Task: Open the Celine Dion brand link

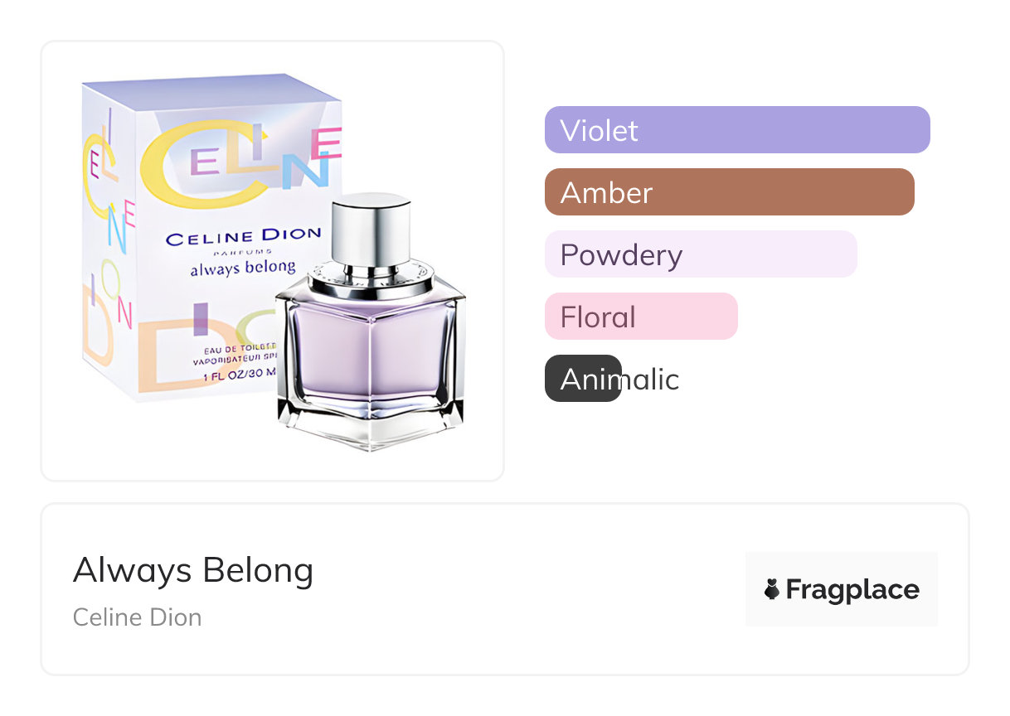Action: coord(137,617)
